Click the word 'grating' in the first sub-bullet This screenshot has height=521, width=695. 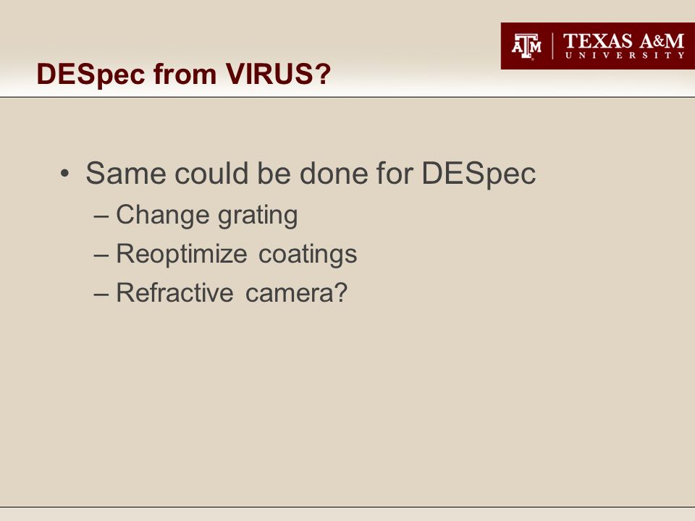point(258,216)
